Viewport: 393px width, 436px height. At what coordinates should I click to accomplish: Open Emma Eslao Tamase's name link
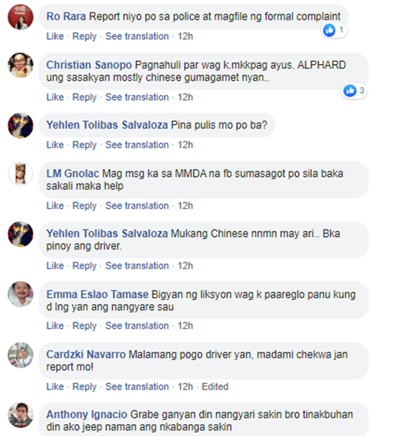click(97, 295)
